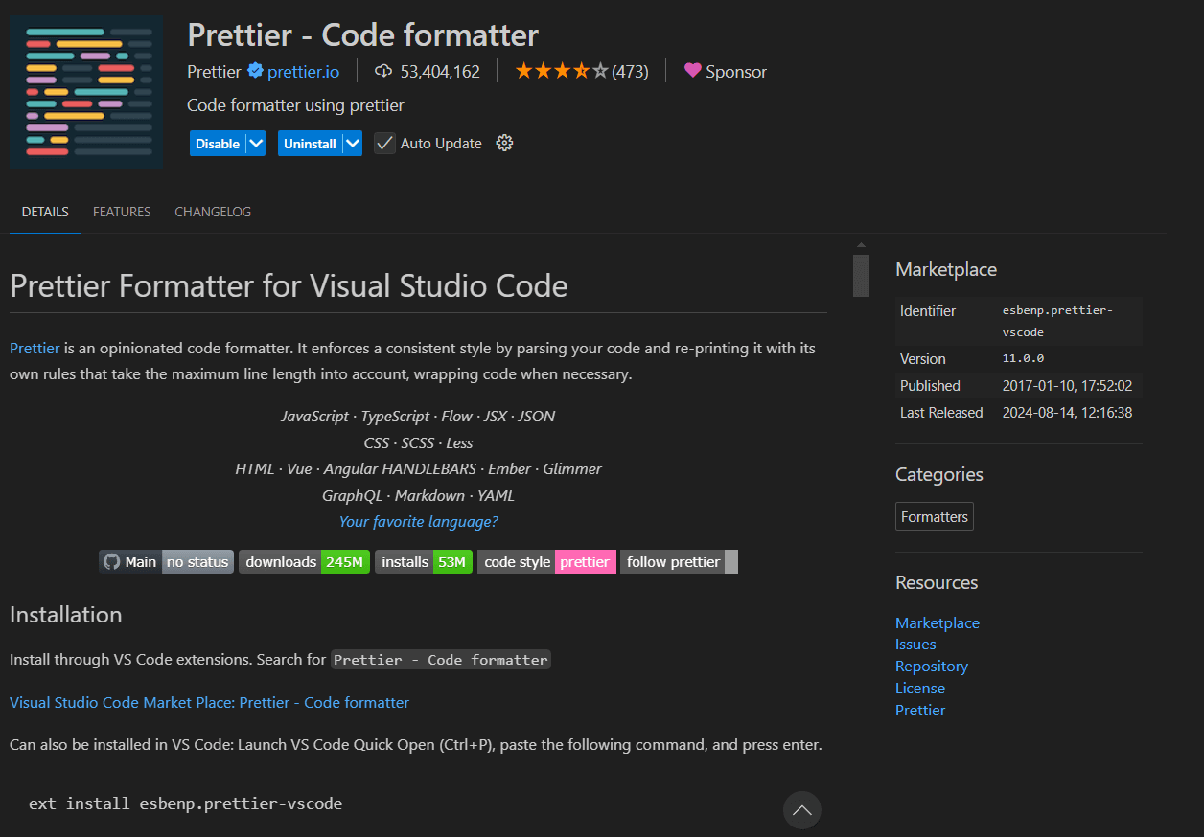Click the rating count (473)
The width and height of the screenshot is (1204, 837).
tap(630, 72)
